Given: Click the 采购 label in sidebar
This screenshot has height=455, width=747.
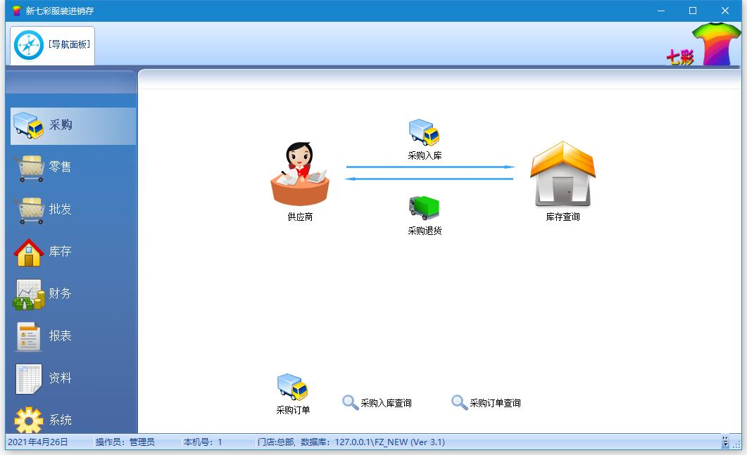Looking at the screenshot, I should pyautogui.click(x=61, y=125).
